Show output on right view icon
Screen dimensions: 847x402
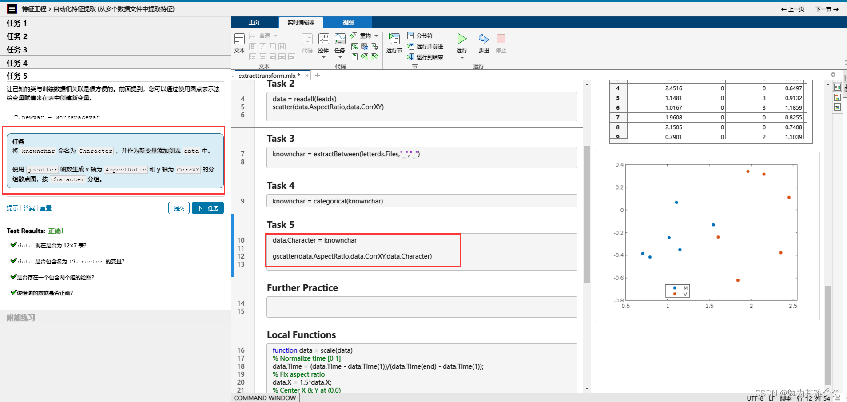click(x=837, y=87)
